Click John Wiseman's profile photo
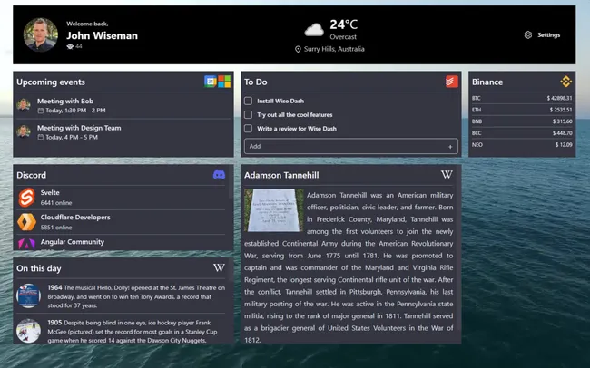Viewport: 590px width, 368px height. (41, 34)
